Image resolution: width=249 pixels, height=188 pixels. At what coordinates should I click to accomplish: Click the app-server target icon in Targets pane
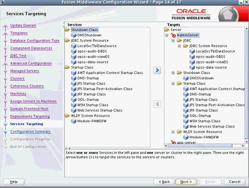click(x=173, y=142)
